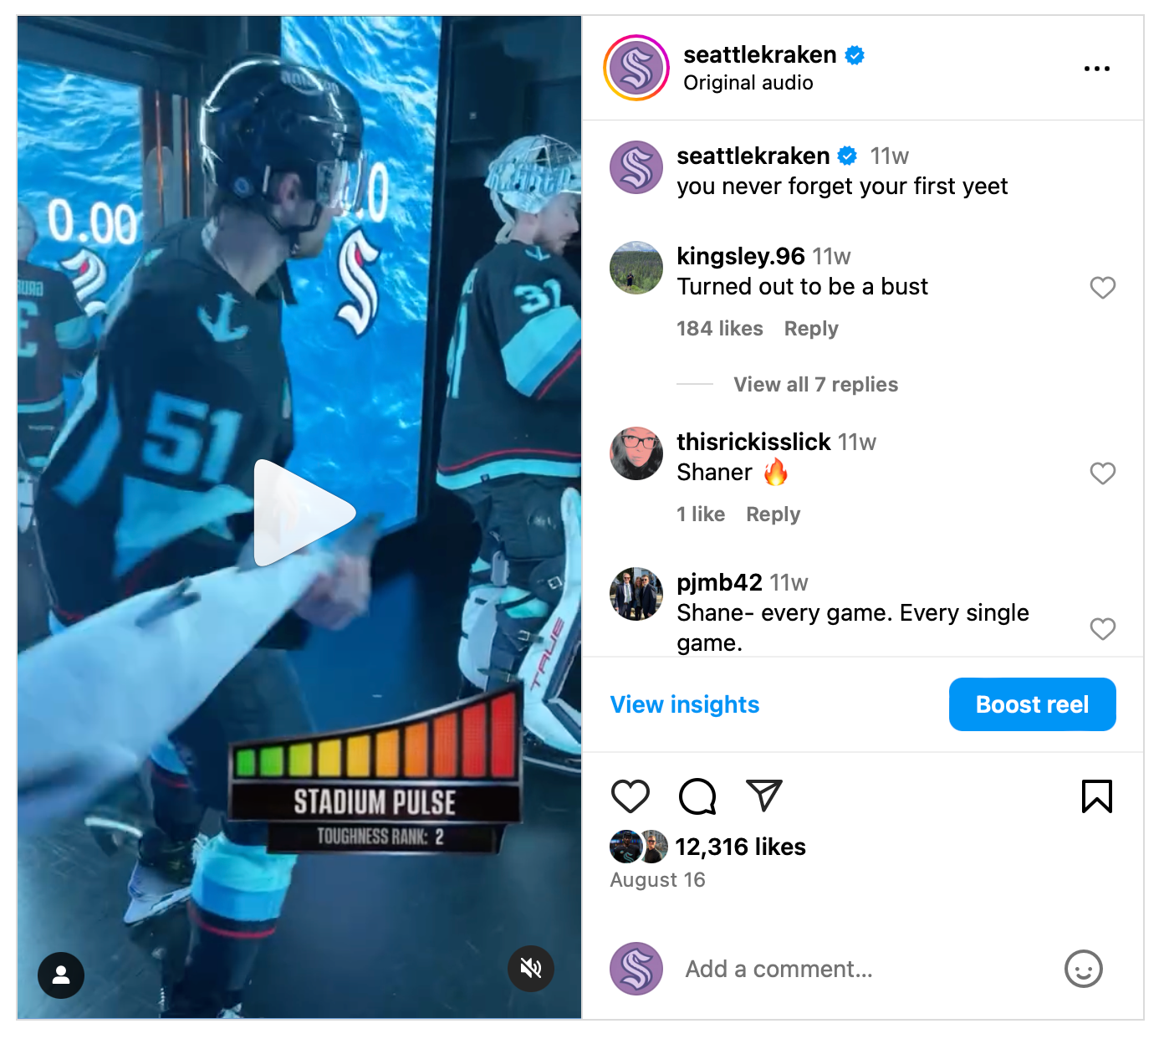This screenshot has height=1039, width=1164.
Task: Save the reel with bookmark icon
Action: click(x=1096, y=796)
